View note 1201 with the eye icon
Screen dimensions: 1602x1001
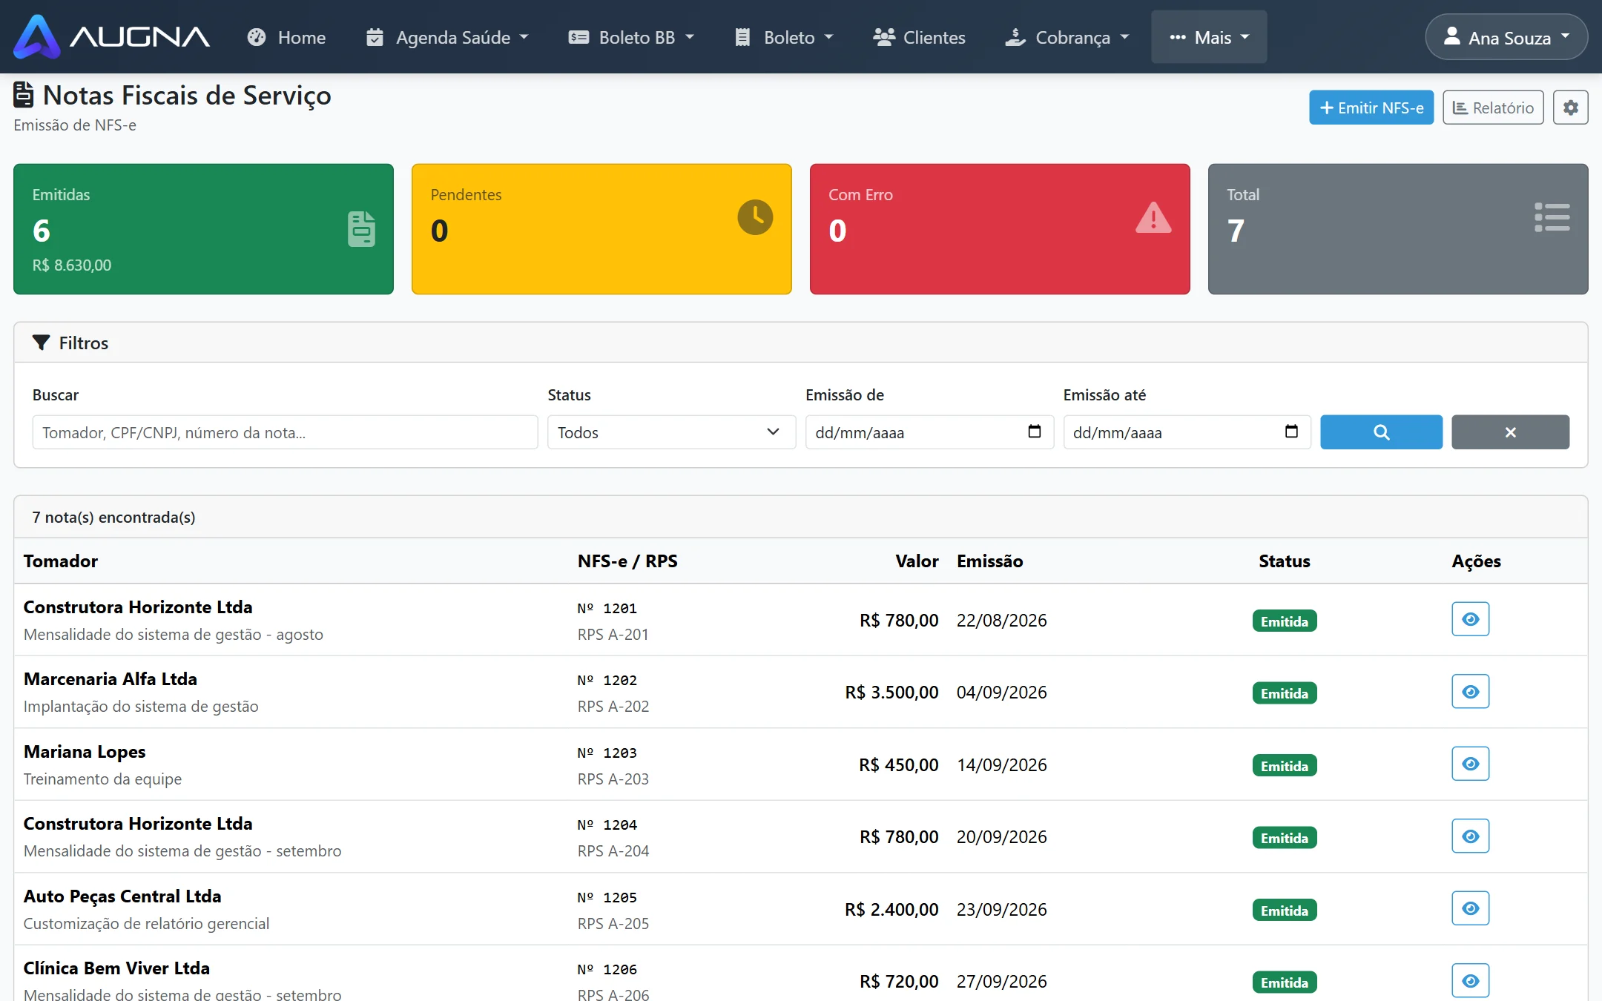point(1470,619)
